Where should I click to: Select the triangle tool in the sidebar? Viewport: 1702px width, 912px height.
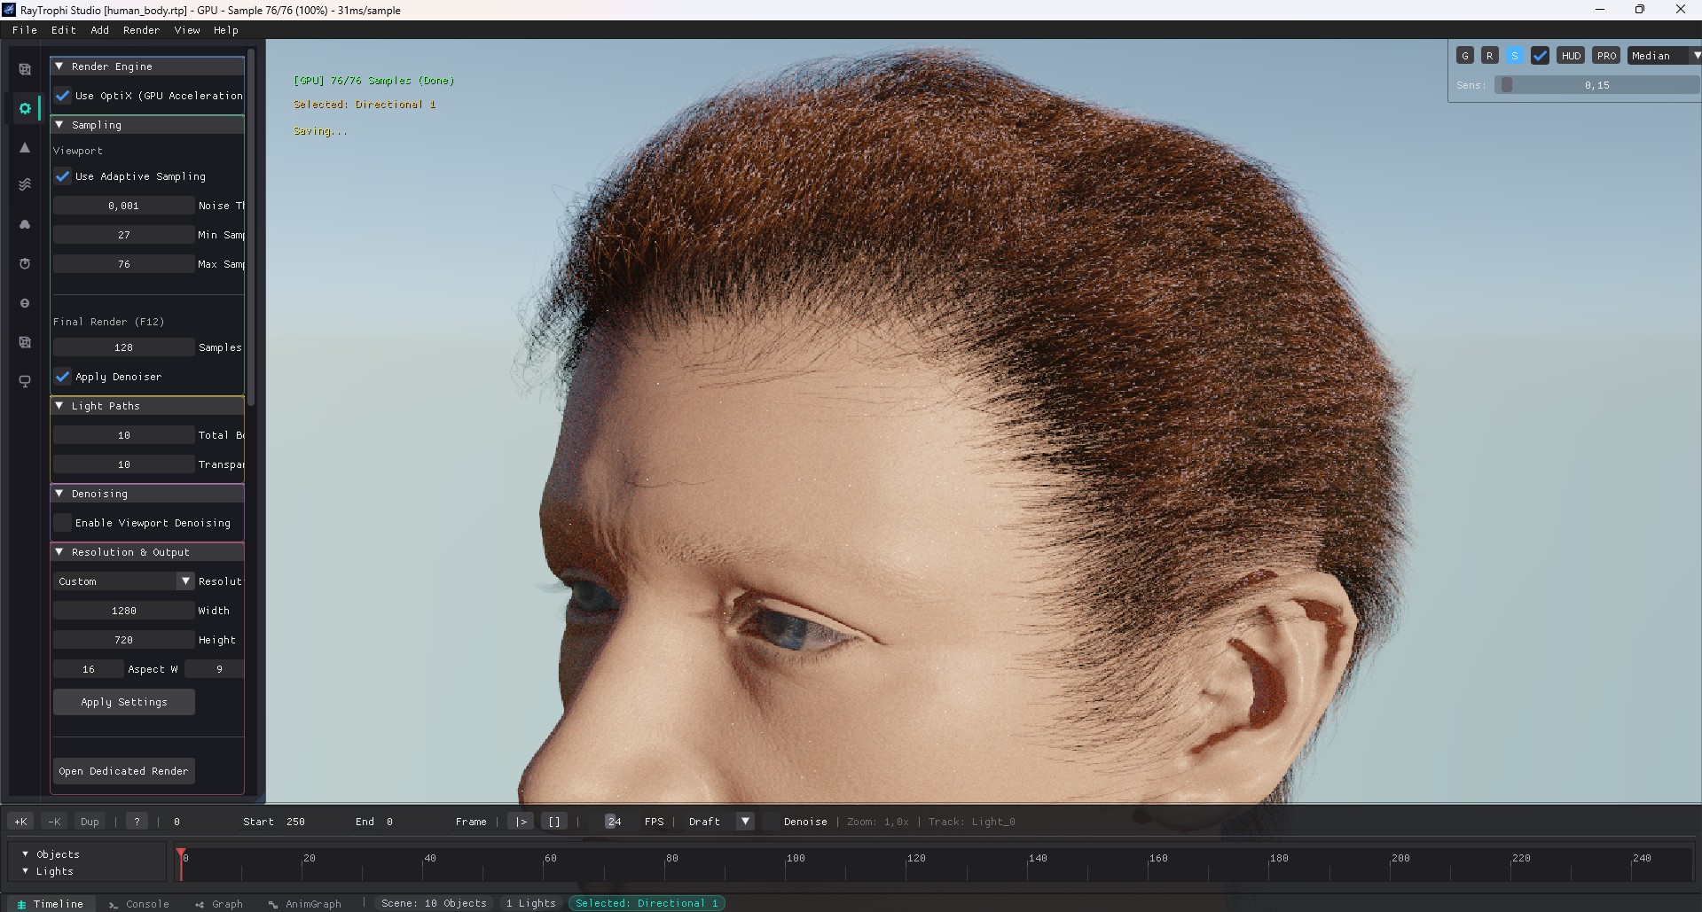[x=25, y=147]
